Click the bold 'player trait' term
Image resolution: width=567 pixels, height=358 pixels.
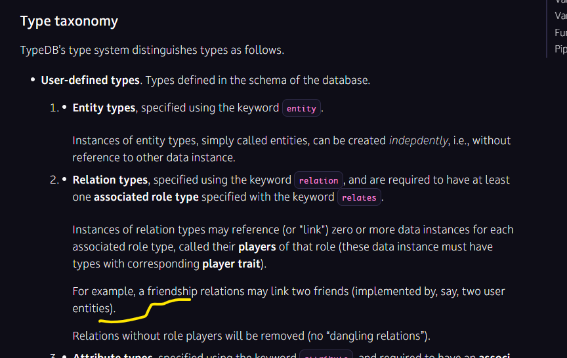232,264
